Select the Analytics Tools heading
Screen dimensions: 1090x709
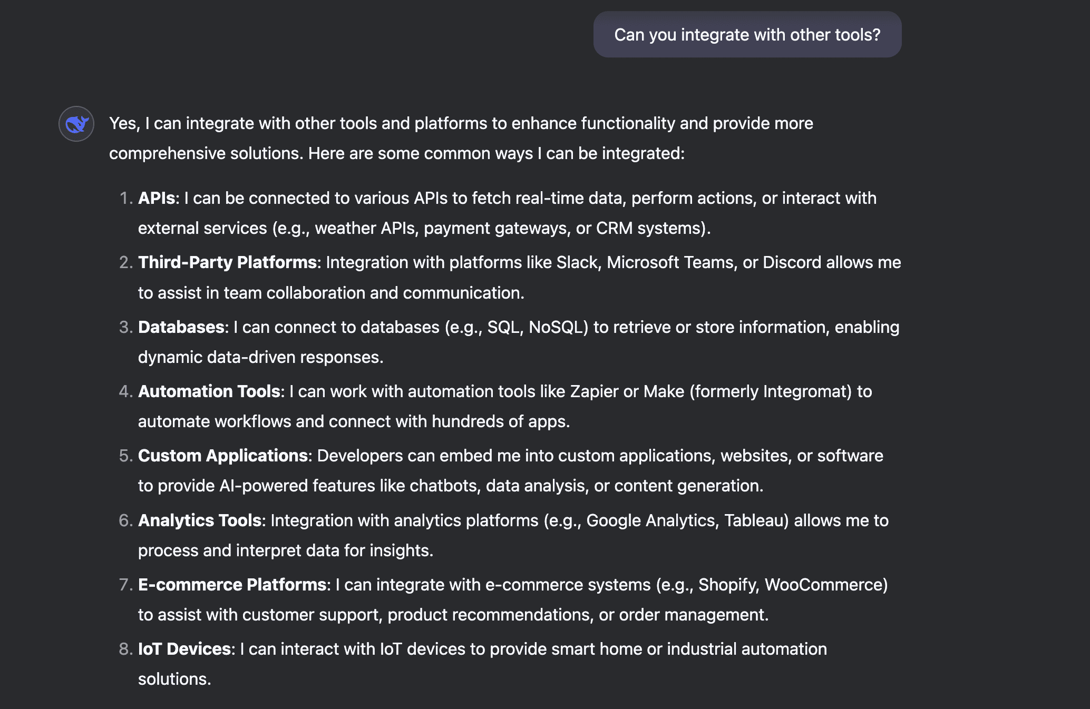click(x=199, y=520)
